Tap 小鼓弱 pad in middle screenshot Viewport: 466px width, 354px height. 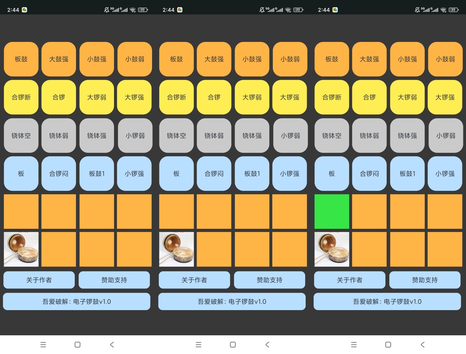coord(290,59)
